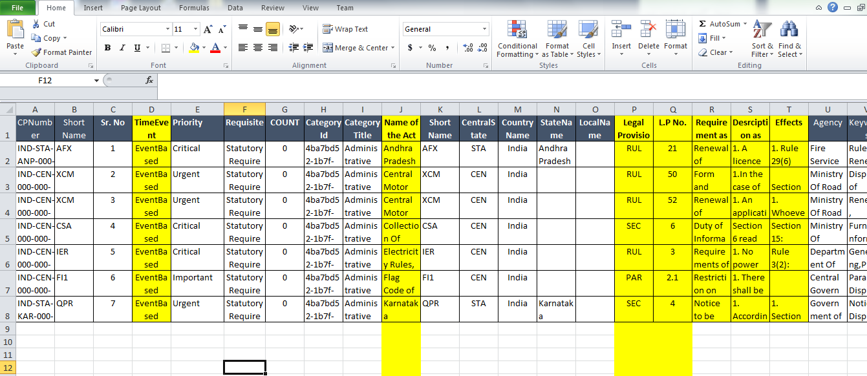The width and height of the screenshot is (867, 376).
Task: Open the Format Painter tool
Action: click(61, 52)
